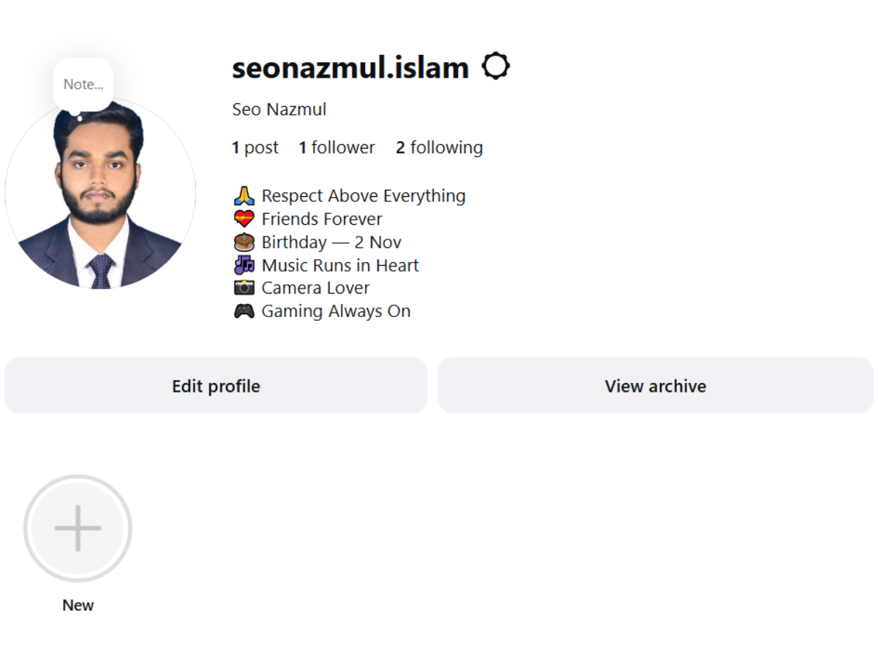Open the followers list showing 1 follower
The image size is (878, 659).
(x=337, y=147)
